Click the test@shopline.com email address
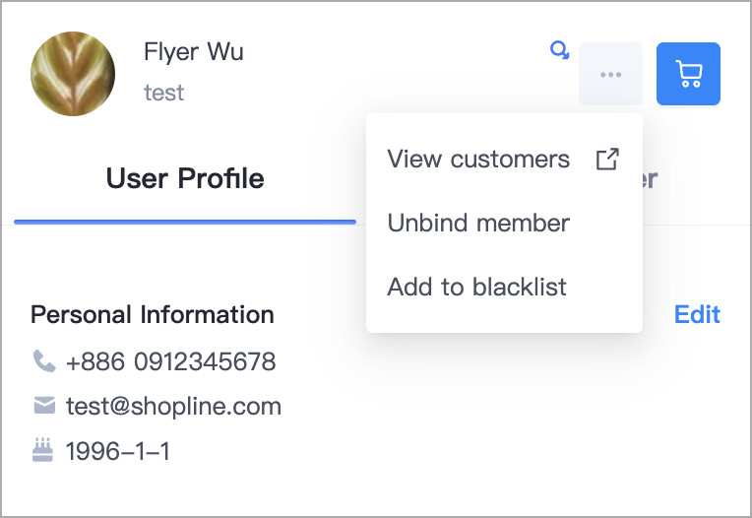 [x=173, y=407]
